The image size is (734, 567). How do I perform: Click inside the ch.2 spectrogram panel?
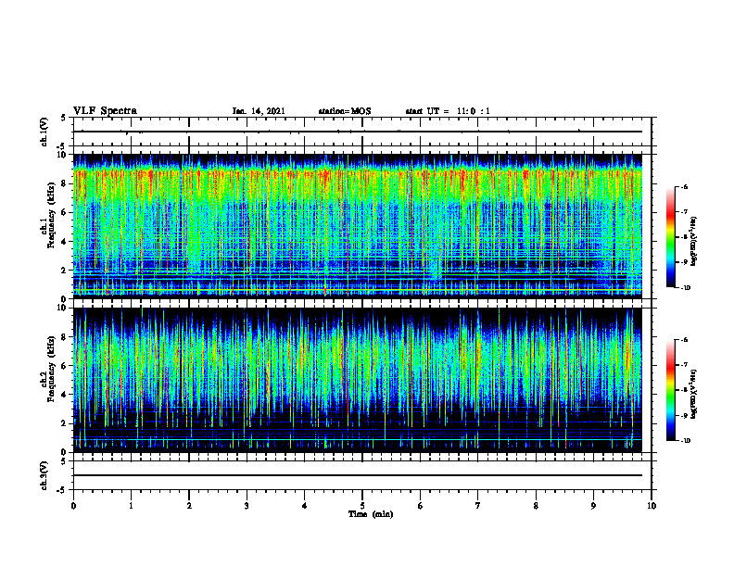[358, 380]
